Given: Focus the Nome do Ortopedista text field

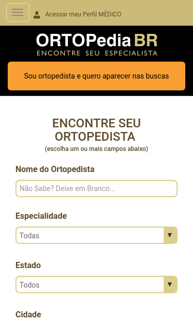Looking at the screenshot, I should (x=97, y=188).
